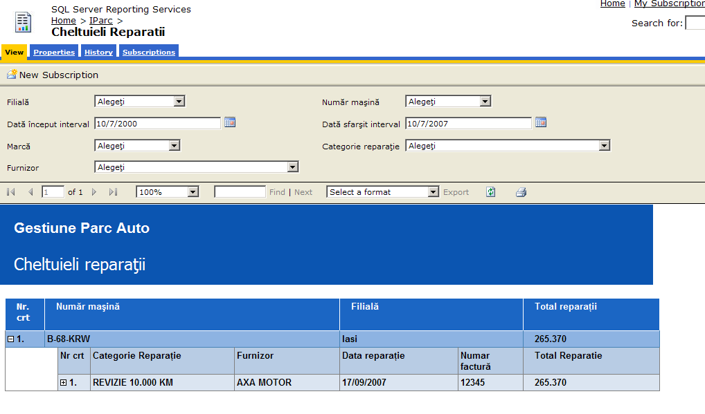
Task: Switch to the History tab
Action: [x=98, y=52]
